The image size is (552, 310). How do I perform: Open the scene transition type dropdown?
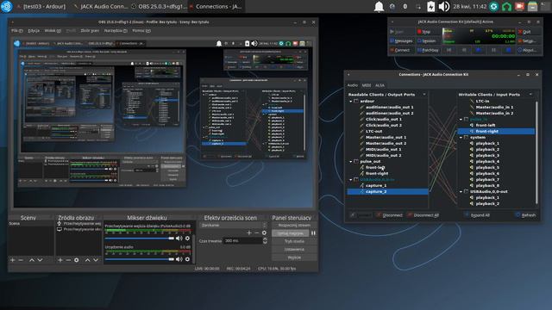(234, 225)
